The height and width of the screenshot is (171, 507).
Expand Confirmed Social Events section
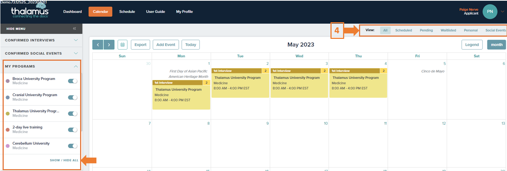coord(41,53)
